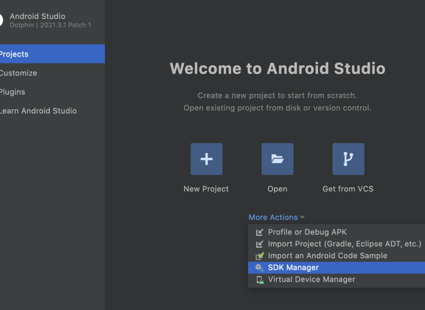Click the SDK Manager cube icon
The image size is (425, 310).
(259, 268)
